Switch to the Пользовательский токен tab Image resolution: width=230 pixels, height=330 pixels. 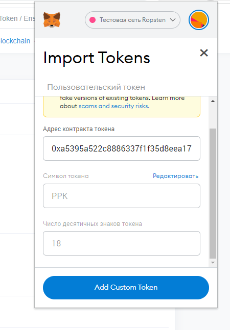pos(96,87)
